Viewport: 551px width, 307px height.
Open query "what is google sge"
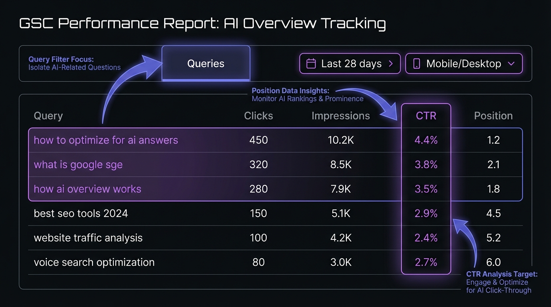tap(78, 165)
